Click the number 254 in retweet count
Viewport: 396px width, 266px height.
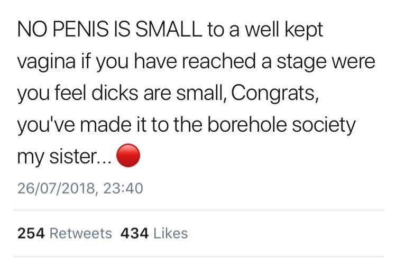[31, 233]
